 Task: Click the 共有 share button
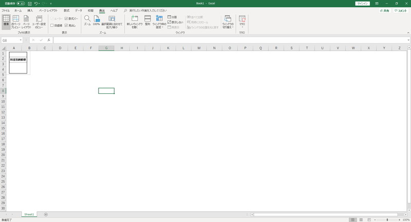coord(385,11)
